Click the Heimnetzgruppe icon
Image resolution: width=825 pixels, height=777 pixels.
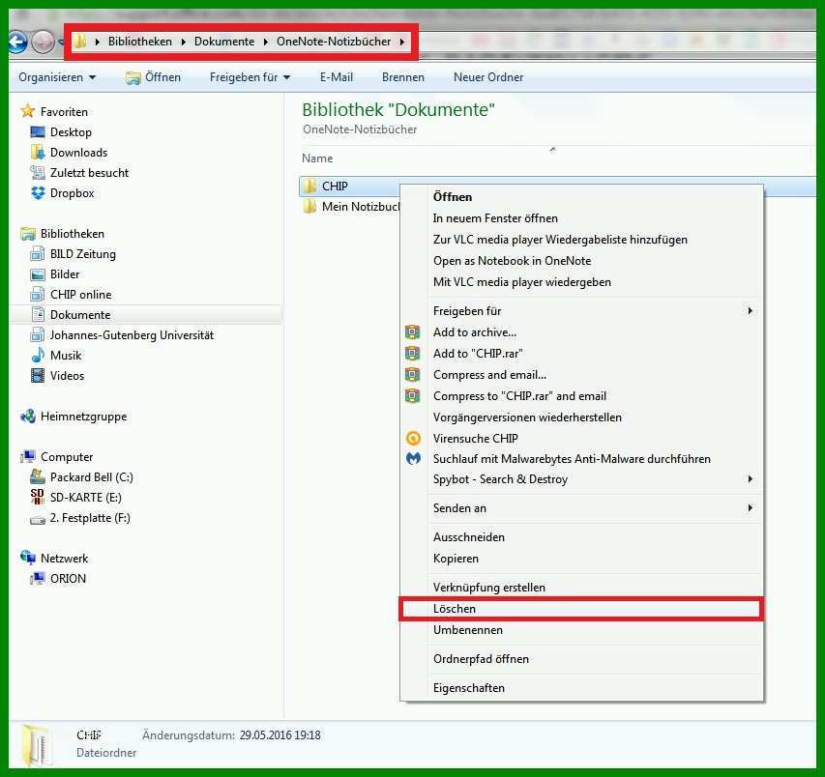[x=27, y=417]
